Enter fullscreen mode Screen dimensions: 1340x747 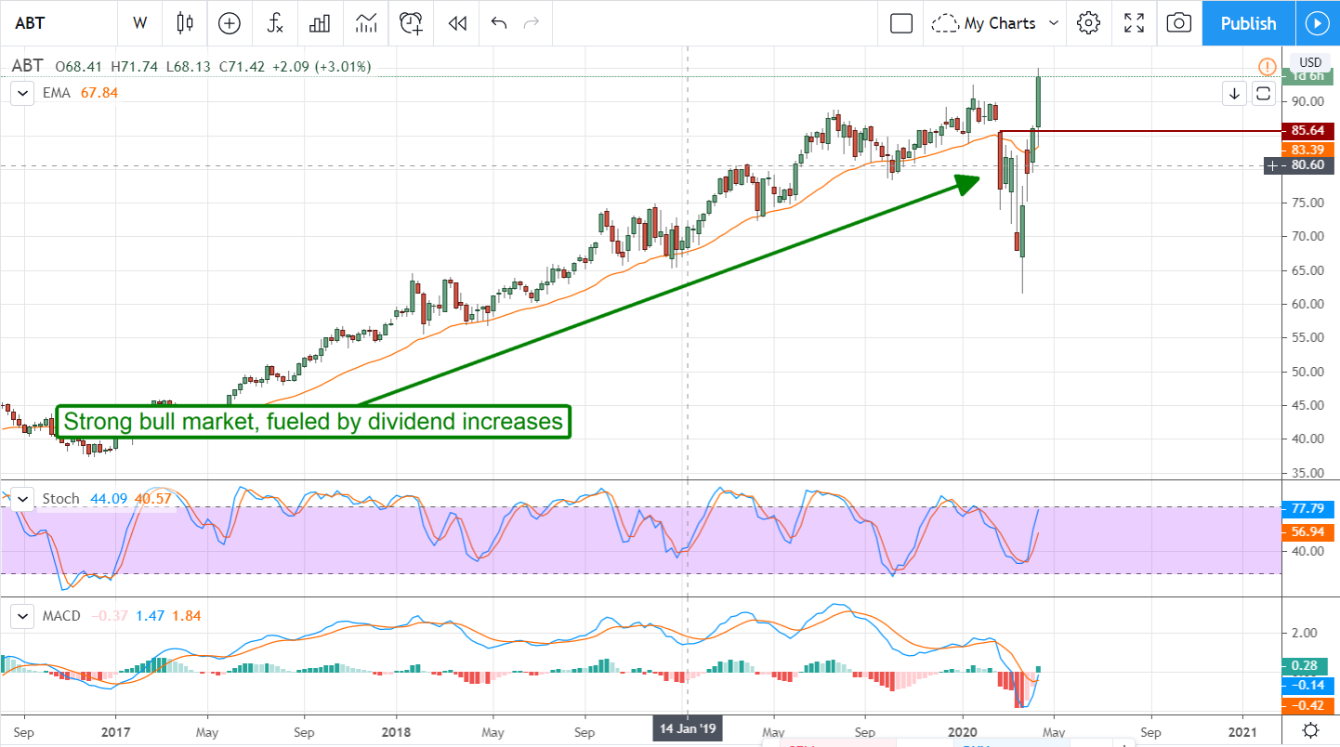click(1134, 23)
